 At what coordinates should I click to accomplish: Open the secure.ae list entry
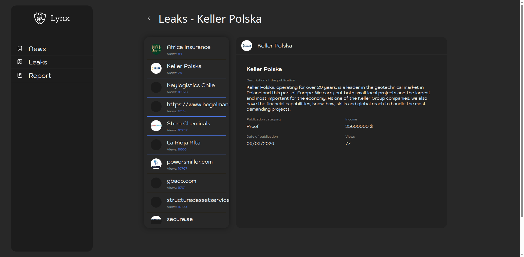coord(180,219)
